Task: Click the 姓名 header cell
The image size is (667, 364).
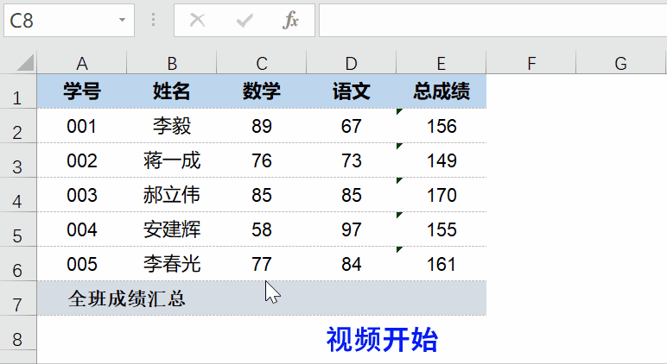Action: click(x=172, y=91)
